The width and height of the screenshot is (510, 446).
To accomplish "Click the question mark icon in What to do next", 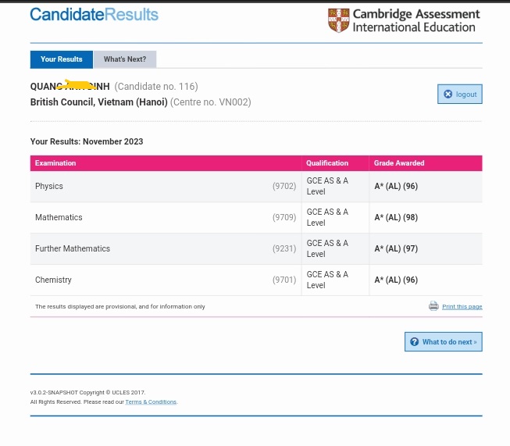I will (x=414, y=342).
